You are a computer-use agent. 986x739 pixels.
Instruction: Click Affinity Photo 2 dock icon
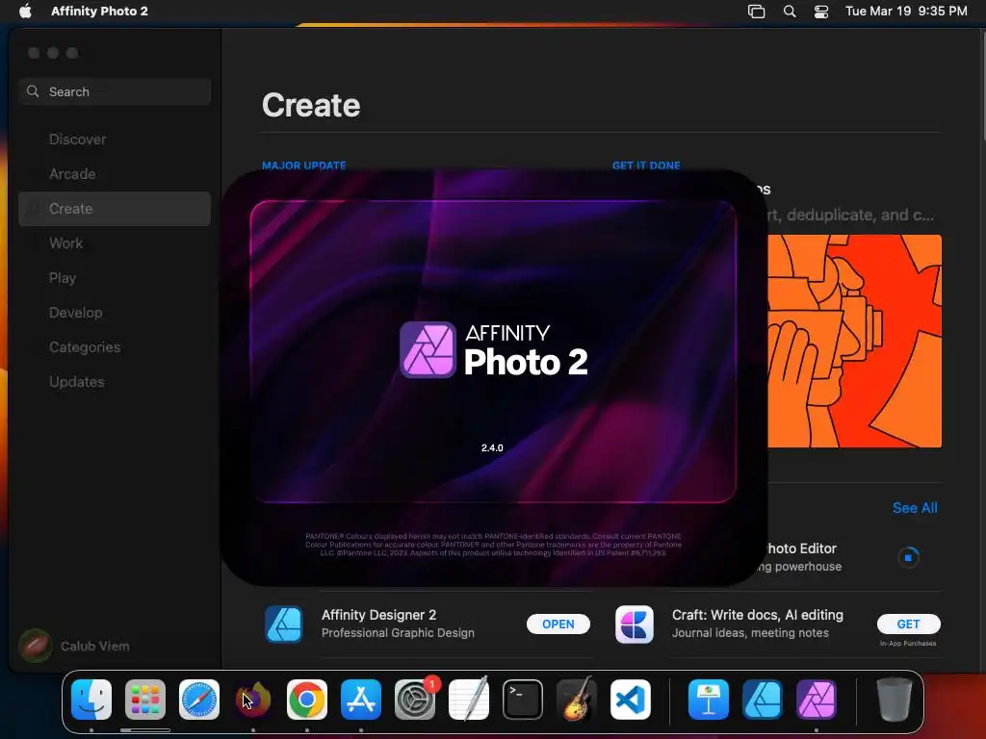[x=817, y=700]
